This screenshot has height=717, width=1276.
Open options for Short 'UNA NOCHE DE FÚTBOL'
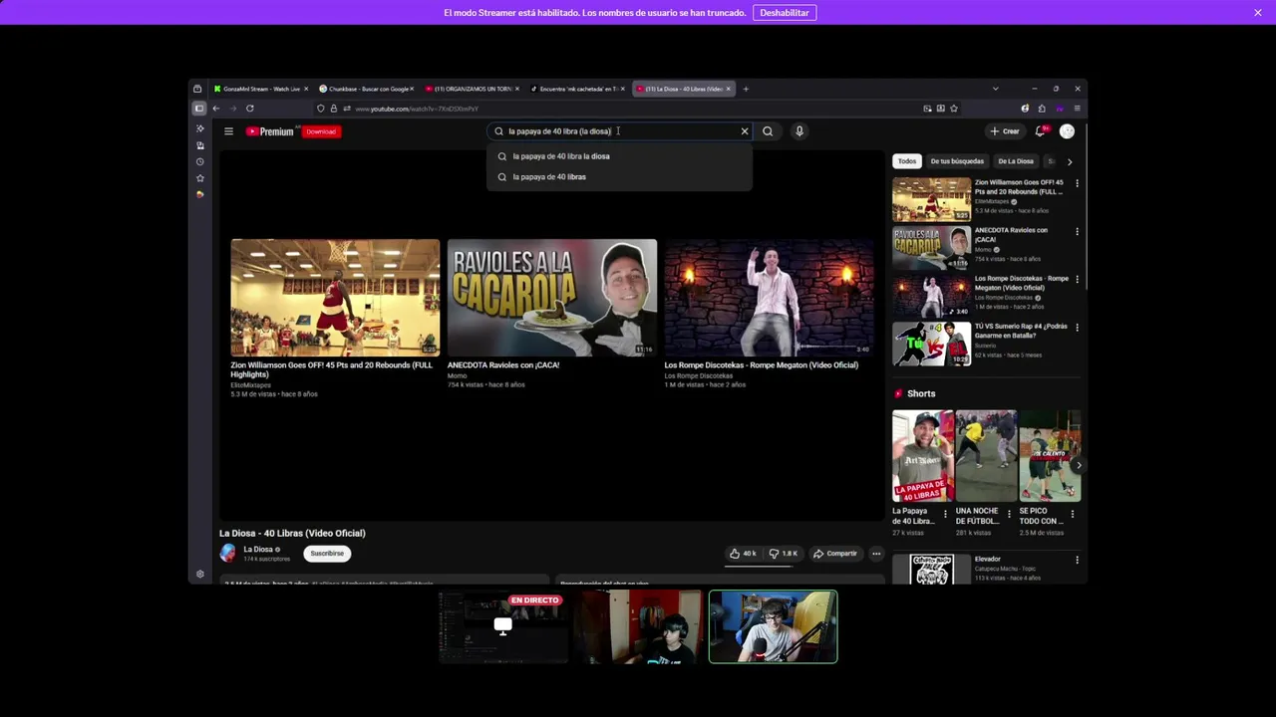tap(1009, 515)
